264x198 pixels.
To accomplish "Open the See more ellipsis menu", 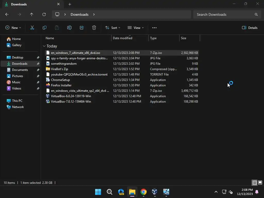I will (154, 28).
